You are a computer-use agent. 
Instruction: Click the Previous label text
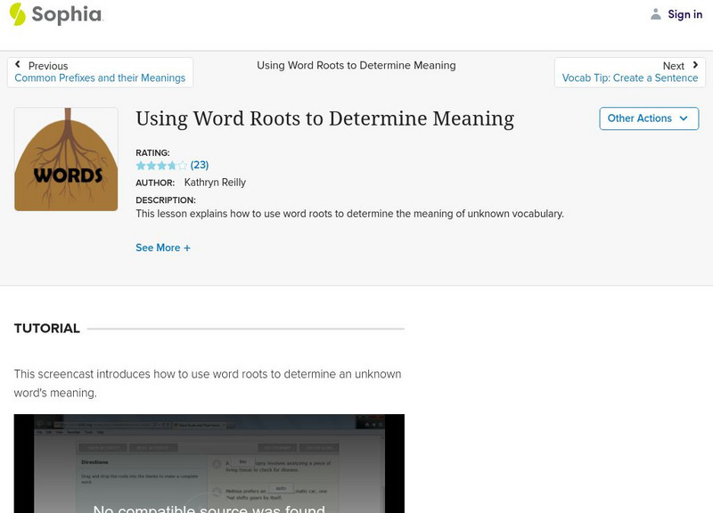tap(48, 66)
